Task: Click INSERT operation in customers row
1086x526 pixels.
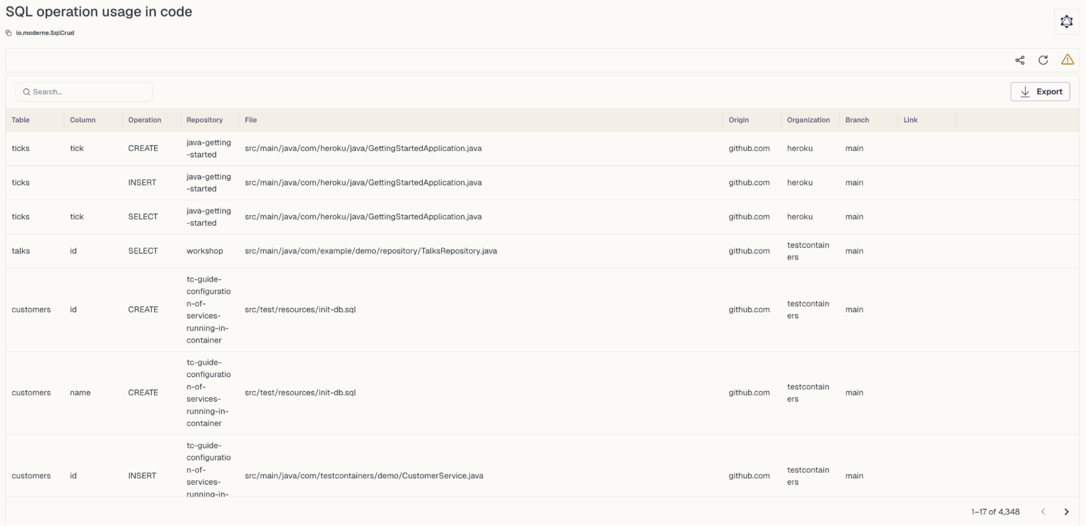Action: click(142, 476)
